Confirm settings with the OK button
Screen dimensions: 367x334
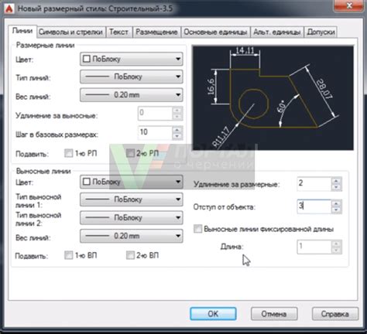(213, 314)
